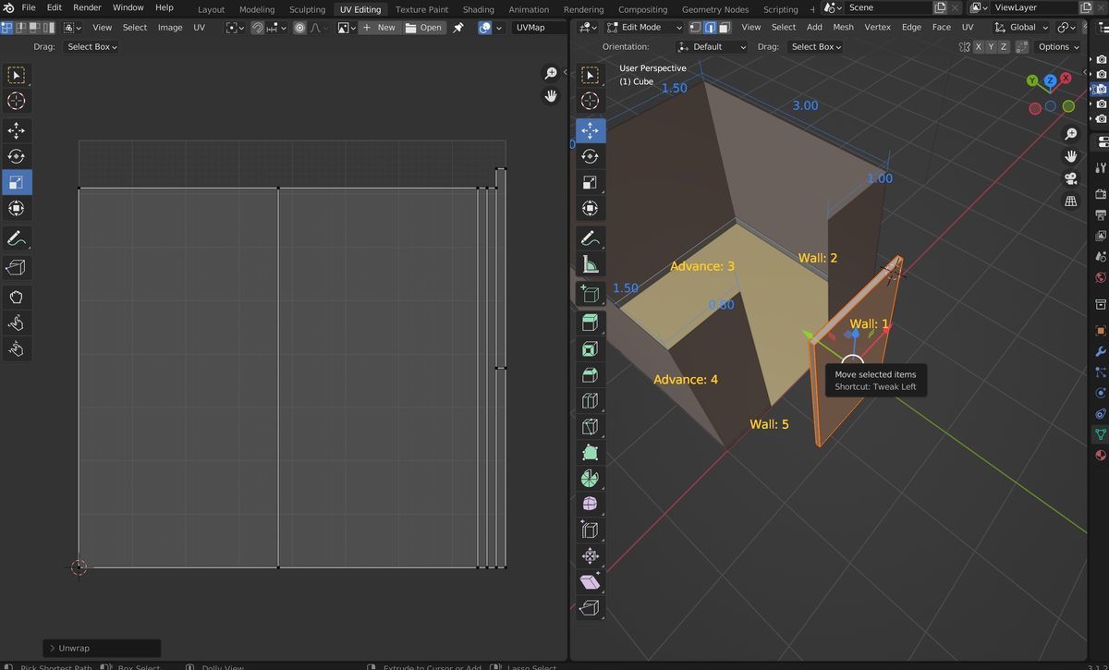Select the Smooth tool in 3D viewport
1109x670 pixels.
click(591, 504)
